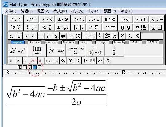The width and height of the screenshot is (166, 127).
Task: Switch to the Geometry tab
Action: click(119, 42)
